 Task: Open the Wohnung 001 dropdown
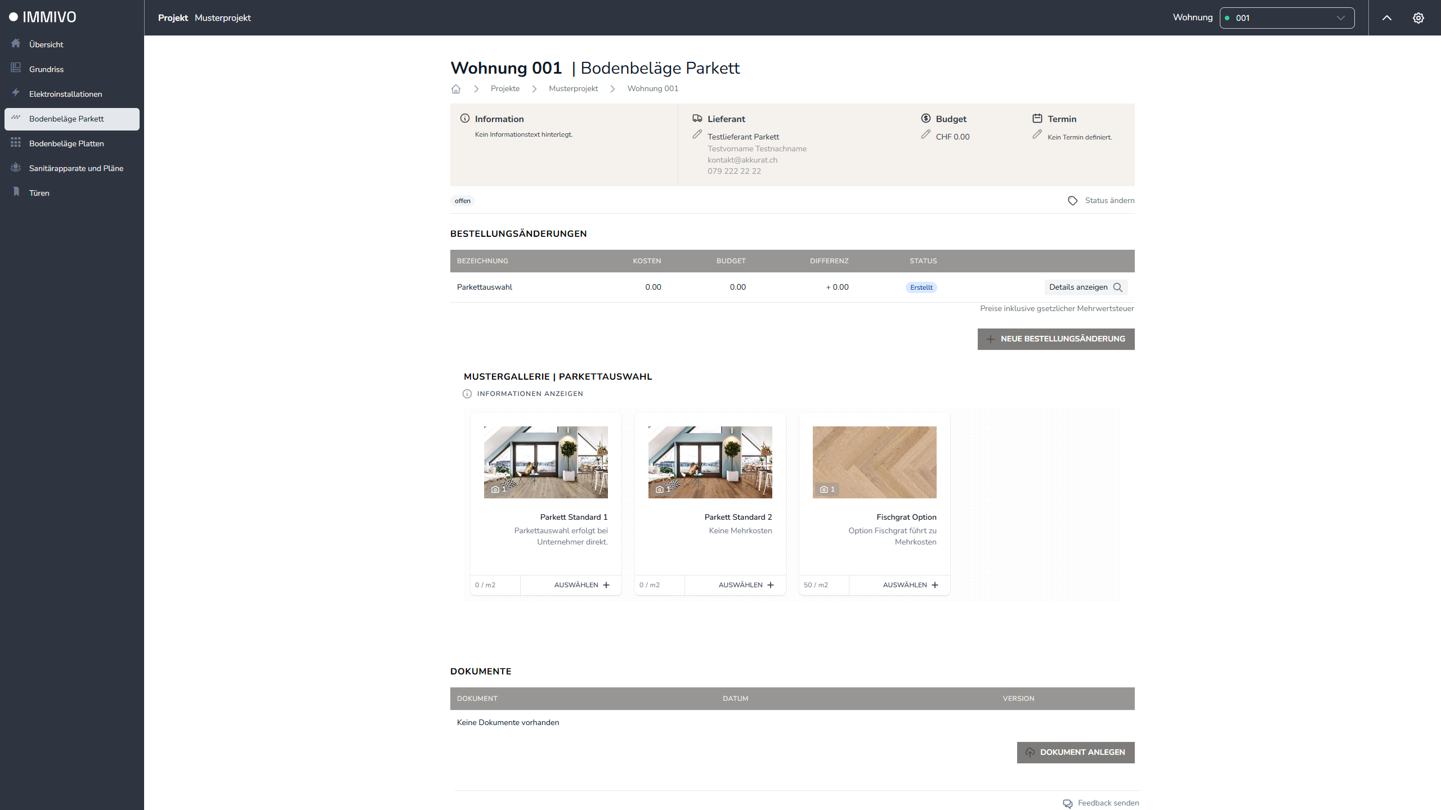pos(1287,18)
